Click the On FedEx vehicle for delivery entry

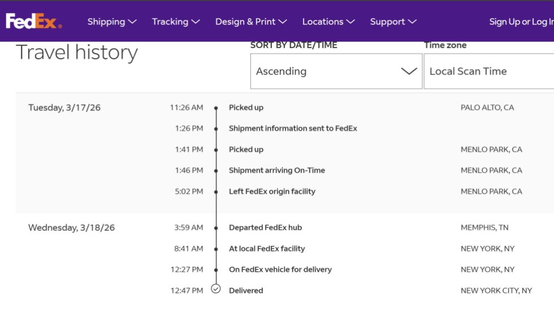tap(280, 270)
